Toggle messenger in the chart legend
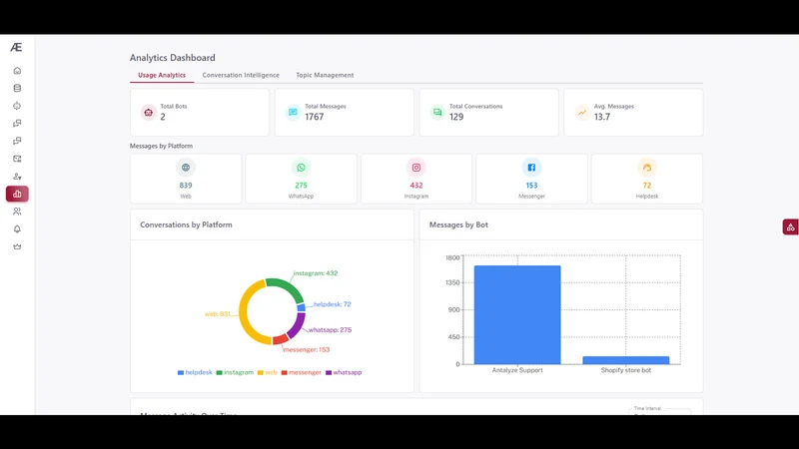The width and height of the screenshot is (799, 449). [x=302, y=372]
